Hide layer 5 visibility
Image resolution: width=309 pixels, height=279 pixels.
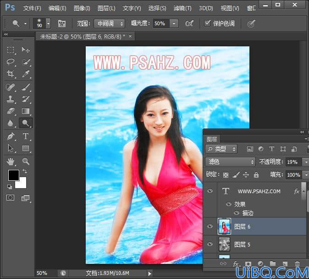coord(210,244)
